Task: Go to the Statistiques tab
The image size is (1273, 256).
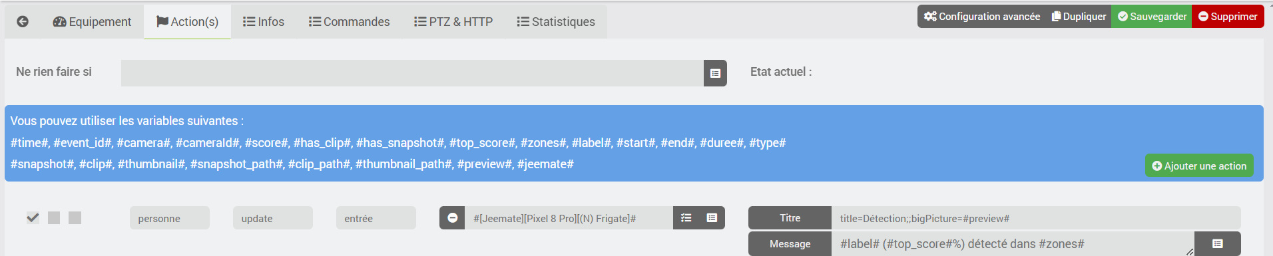Action: [556, 22]
